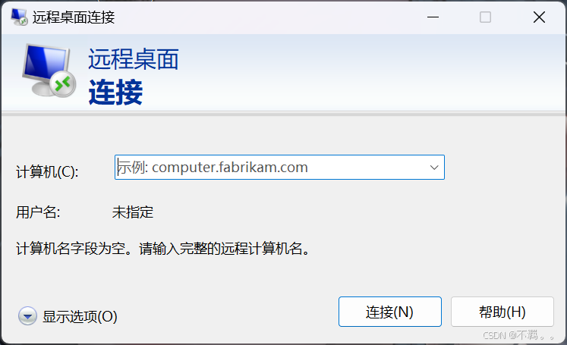The image size is (567, 345).
Task: Click the green connection badge on monitor icon
Action: coord(63,84)
